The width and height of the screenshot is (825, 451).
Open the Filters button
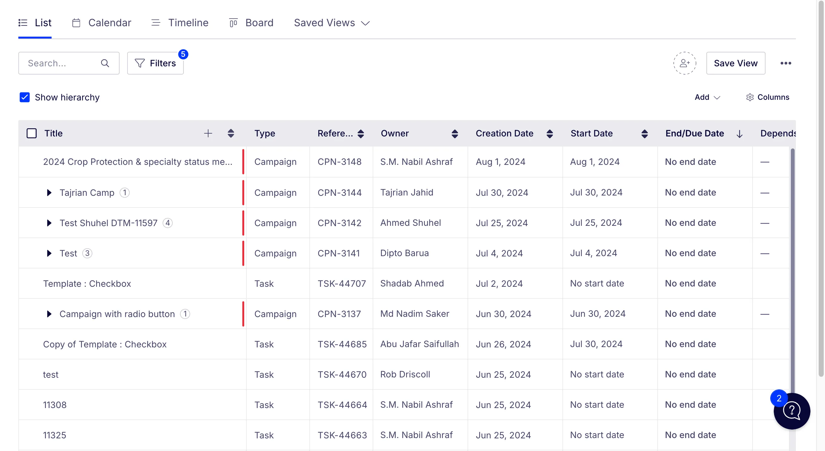[155, 63]
